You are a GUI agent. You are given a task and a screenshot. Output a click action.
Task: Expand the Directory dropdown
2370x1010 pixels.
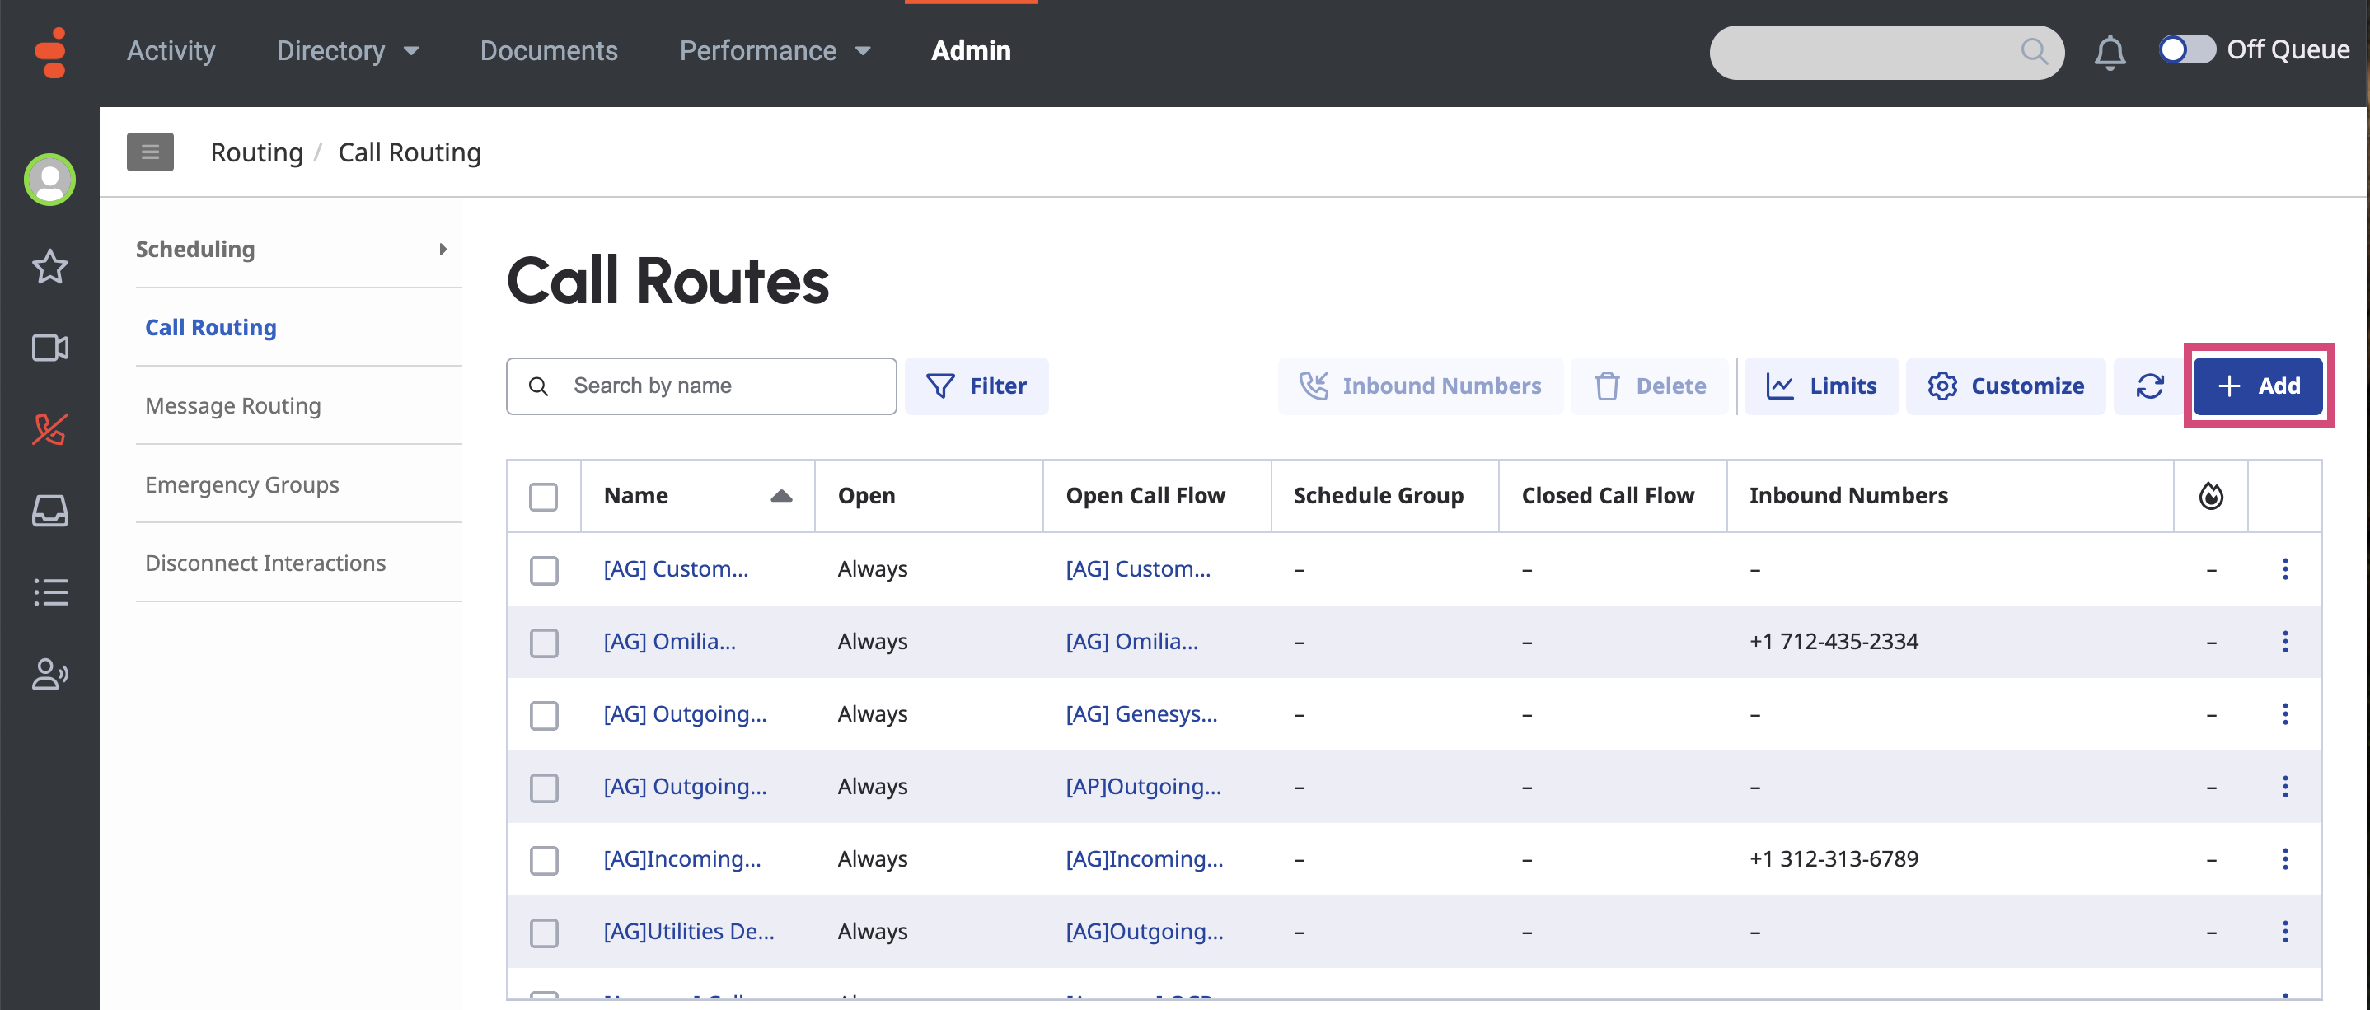tap(347, 50)
